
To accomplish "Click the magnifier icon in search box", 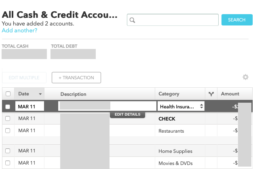I will pyautogui.click(x=132, y=20).
